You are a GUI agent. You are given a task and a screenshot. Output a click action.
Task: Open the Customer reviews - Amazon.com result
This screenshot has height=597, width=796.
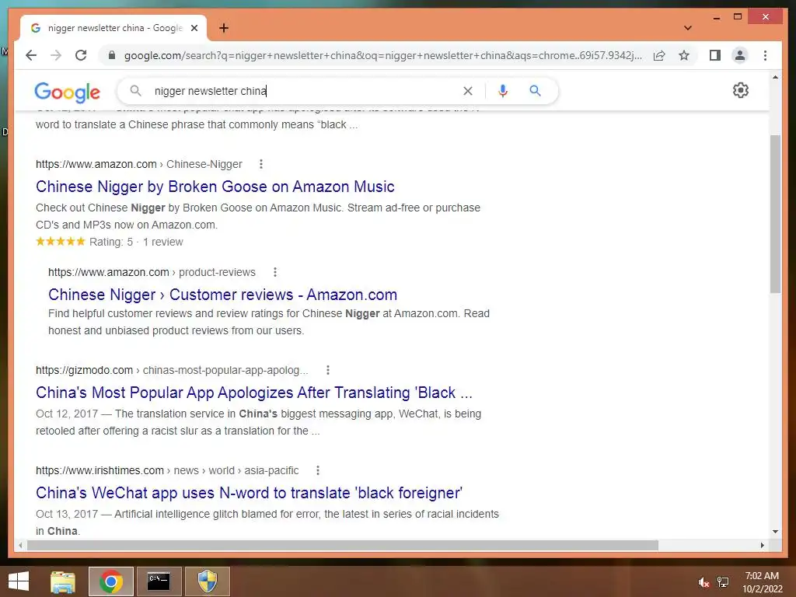coord(222,295)
